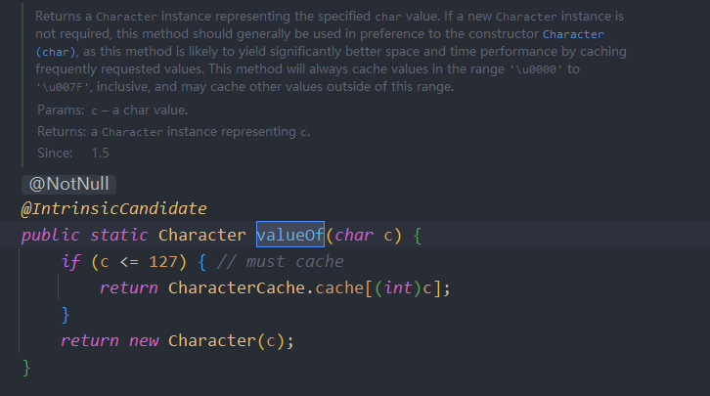Viewport: 710px width, 396px height.
Task: Click the if block's closing brace
Action: tap(66, 315)
